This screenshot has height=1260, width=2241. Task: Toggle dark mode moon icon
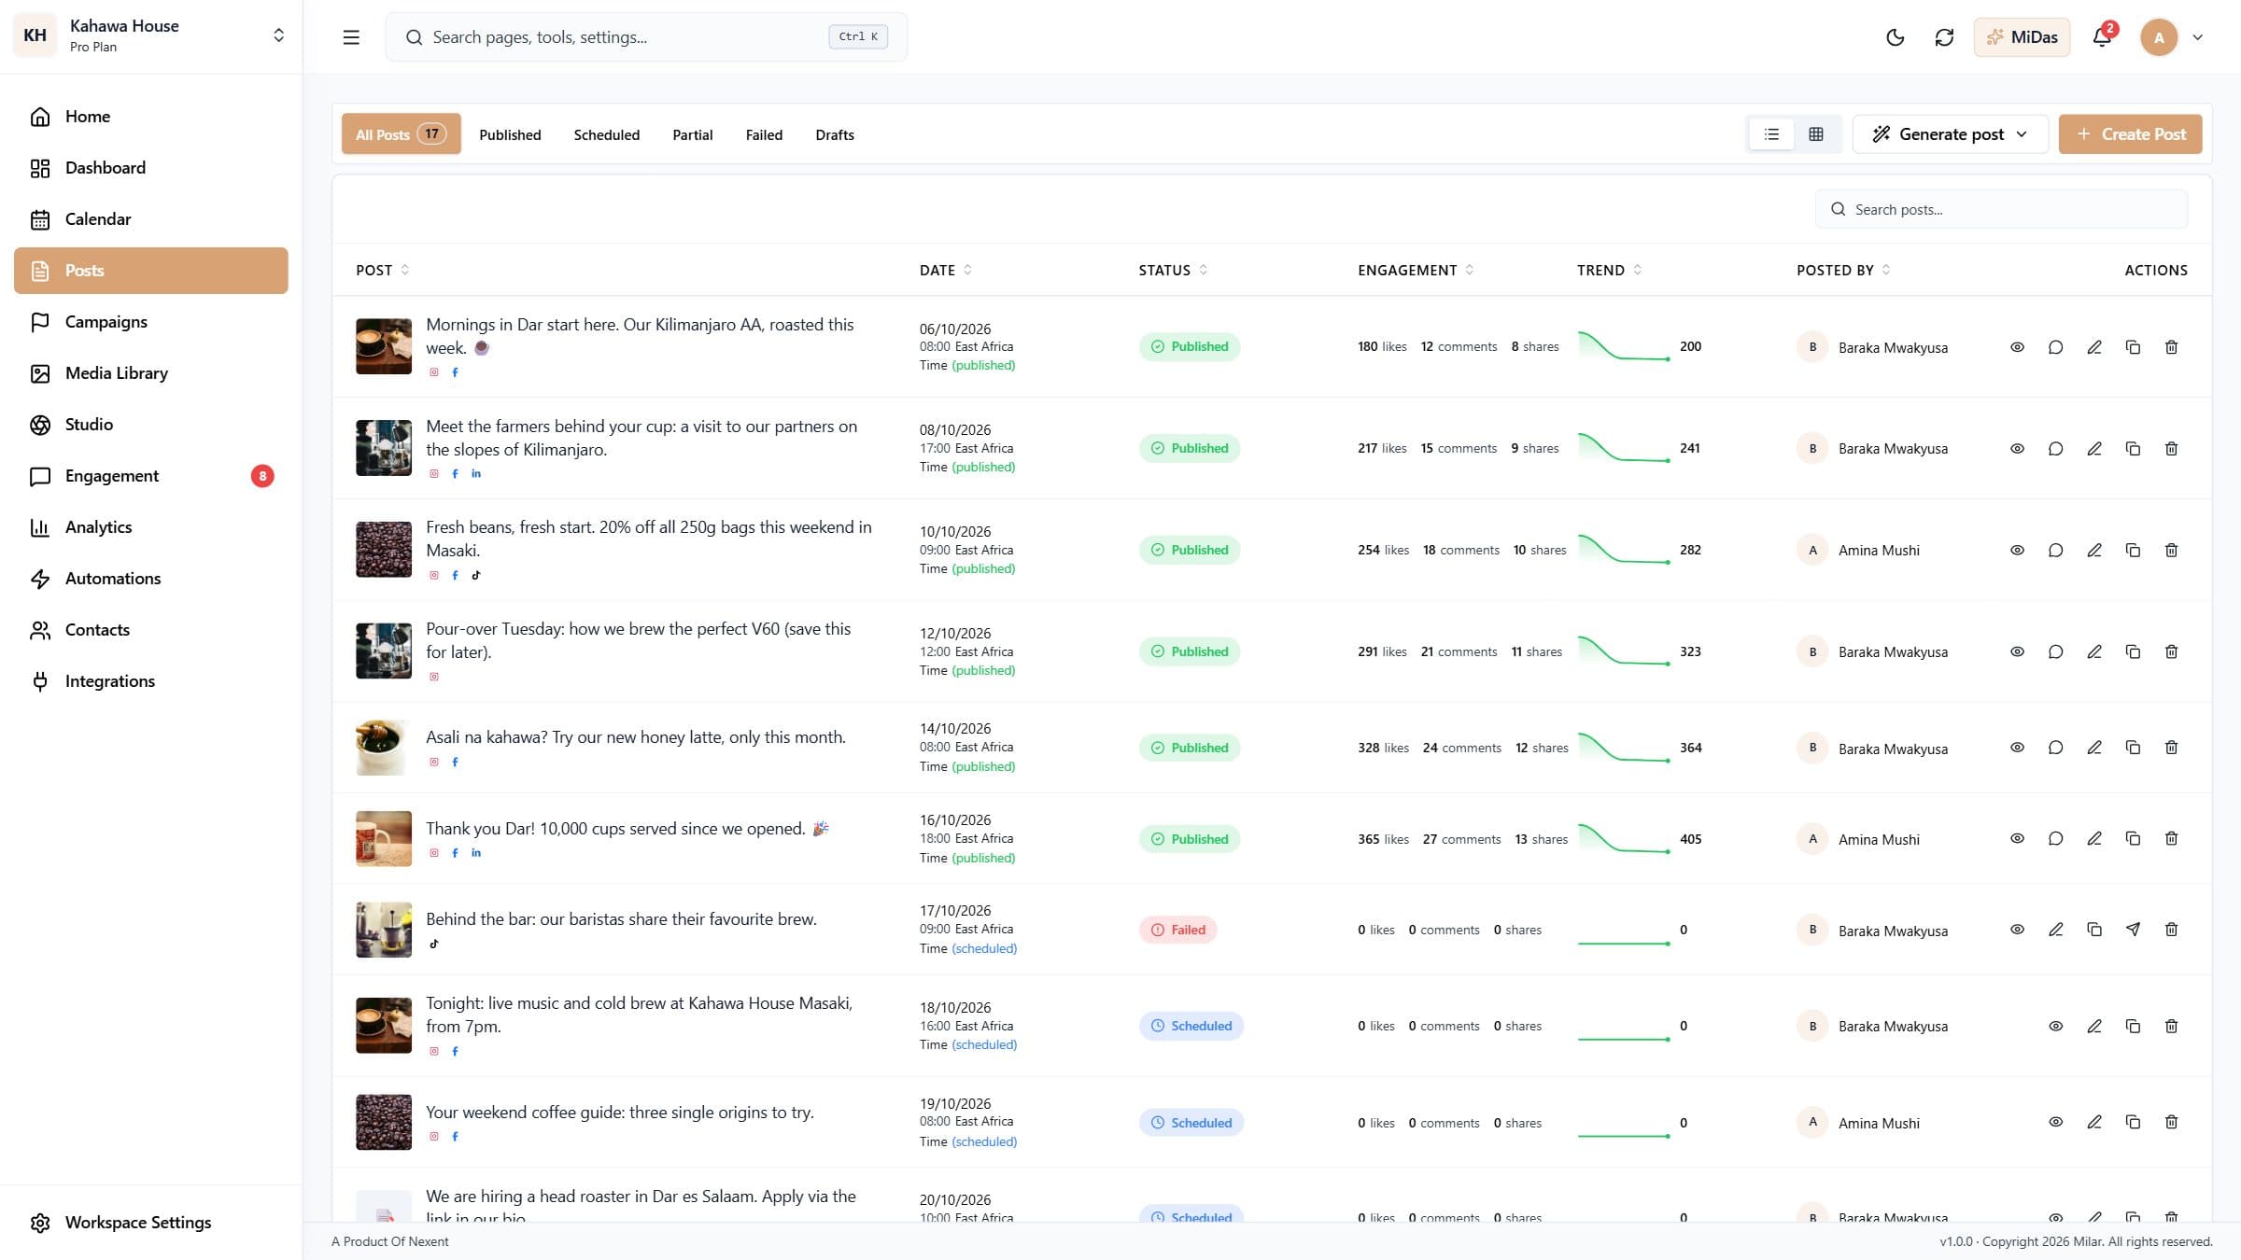tap(1895, 37)
